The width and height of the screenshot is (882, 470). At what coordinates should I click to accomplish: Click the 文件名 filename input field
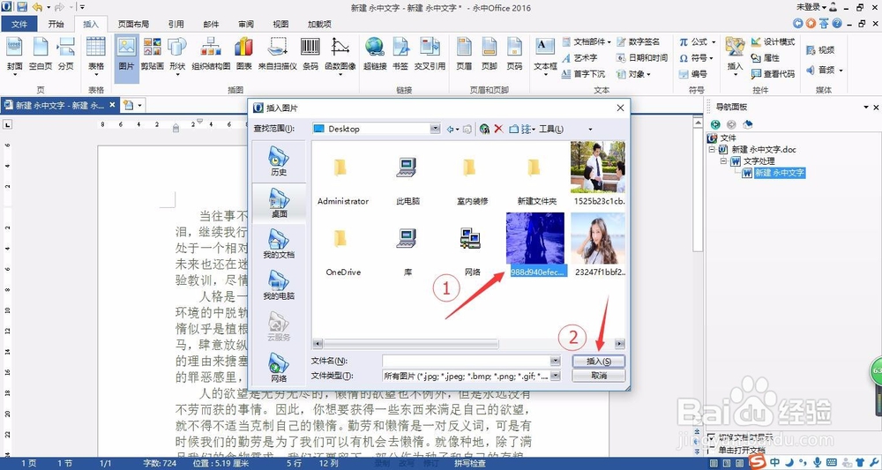pyautogui.click(x=467, y=361)
